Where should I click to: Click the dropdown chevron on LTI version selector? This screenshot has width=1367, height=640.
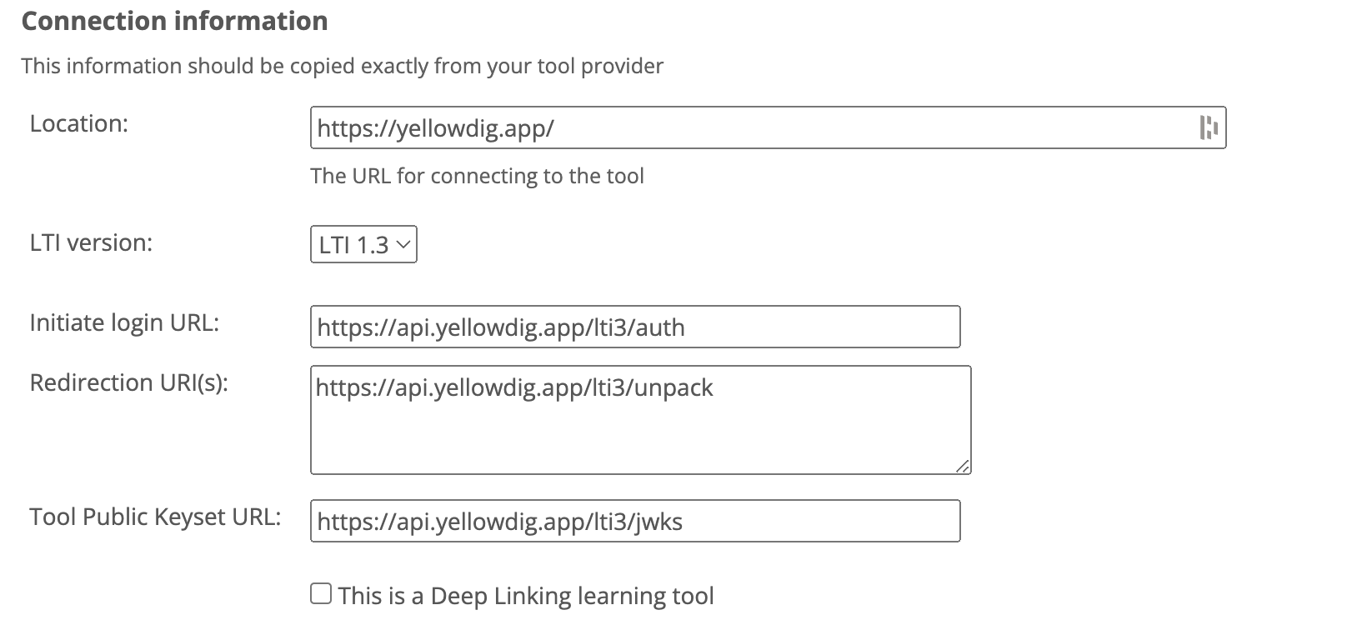[403, 244]
